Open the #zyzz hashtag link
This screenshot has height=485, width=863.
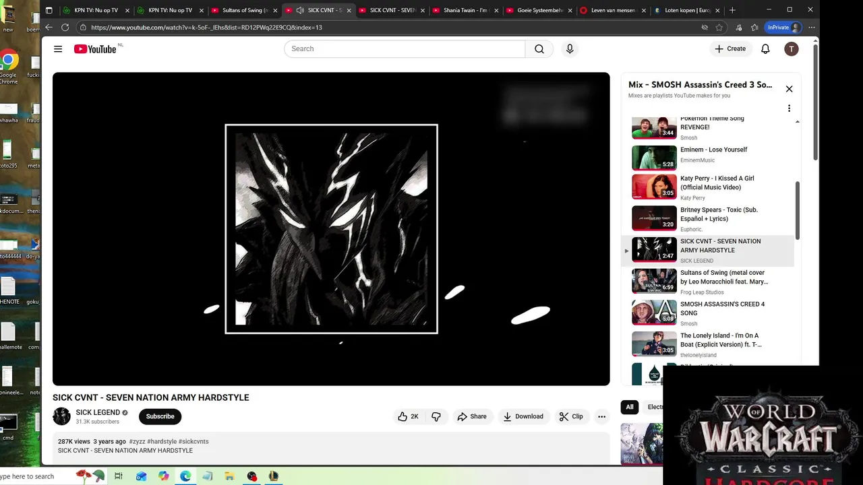pos(137,442)
